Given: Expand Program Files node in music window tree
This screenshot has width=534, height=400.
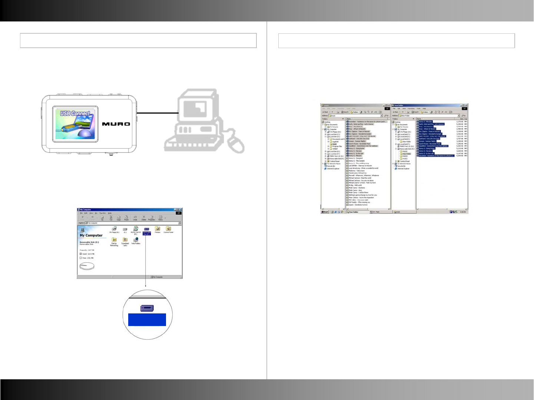Looking at the screenshot, I should pyautogui.click(x=328, y=147).
